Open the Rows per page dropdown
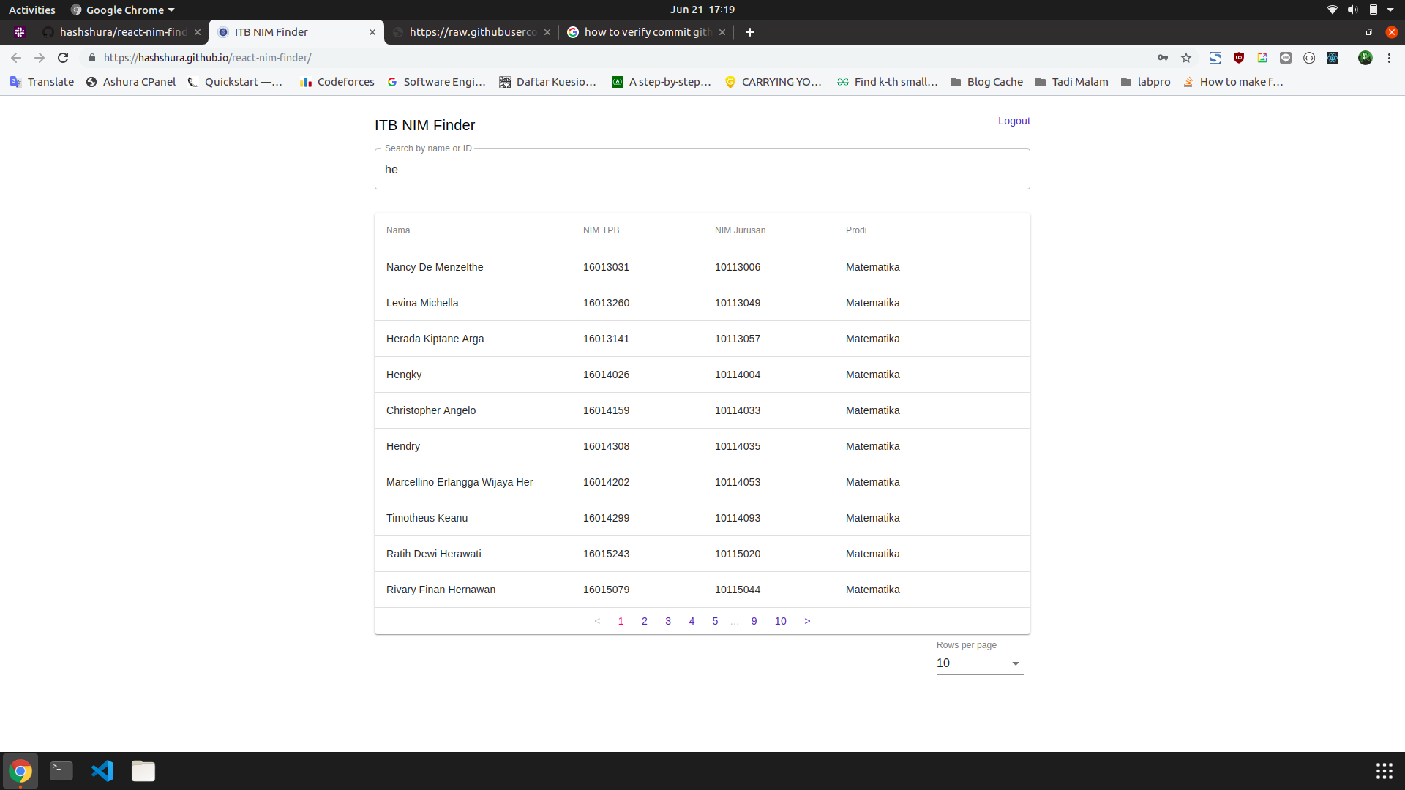 (x=979, y=663)
